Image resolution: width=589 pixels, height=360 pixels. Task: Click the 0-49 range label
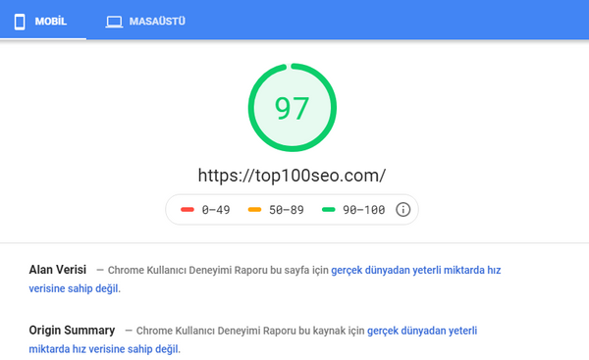pos(216,210)
